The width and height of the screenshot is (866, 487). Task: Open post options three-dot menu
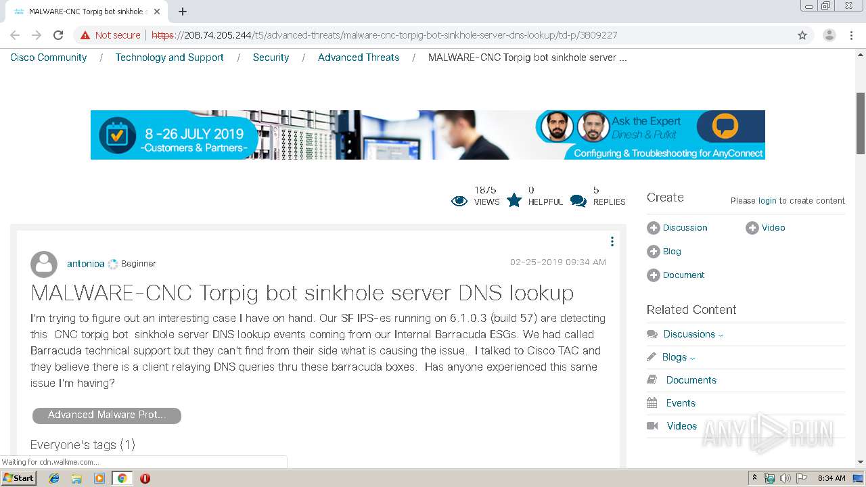pyautogui.click(x=612, y=241)
